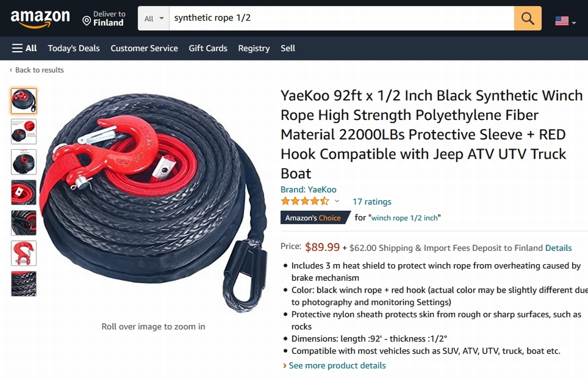Expand the All search category dropdown
The height and width of the screenshot is (383, 588).
153,19
